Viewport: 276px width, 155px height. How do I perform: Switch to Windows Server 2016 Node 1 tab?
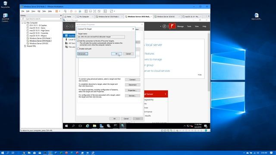pyautogui.click(x=109, y=17)
